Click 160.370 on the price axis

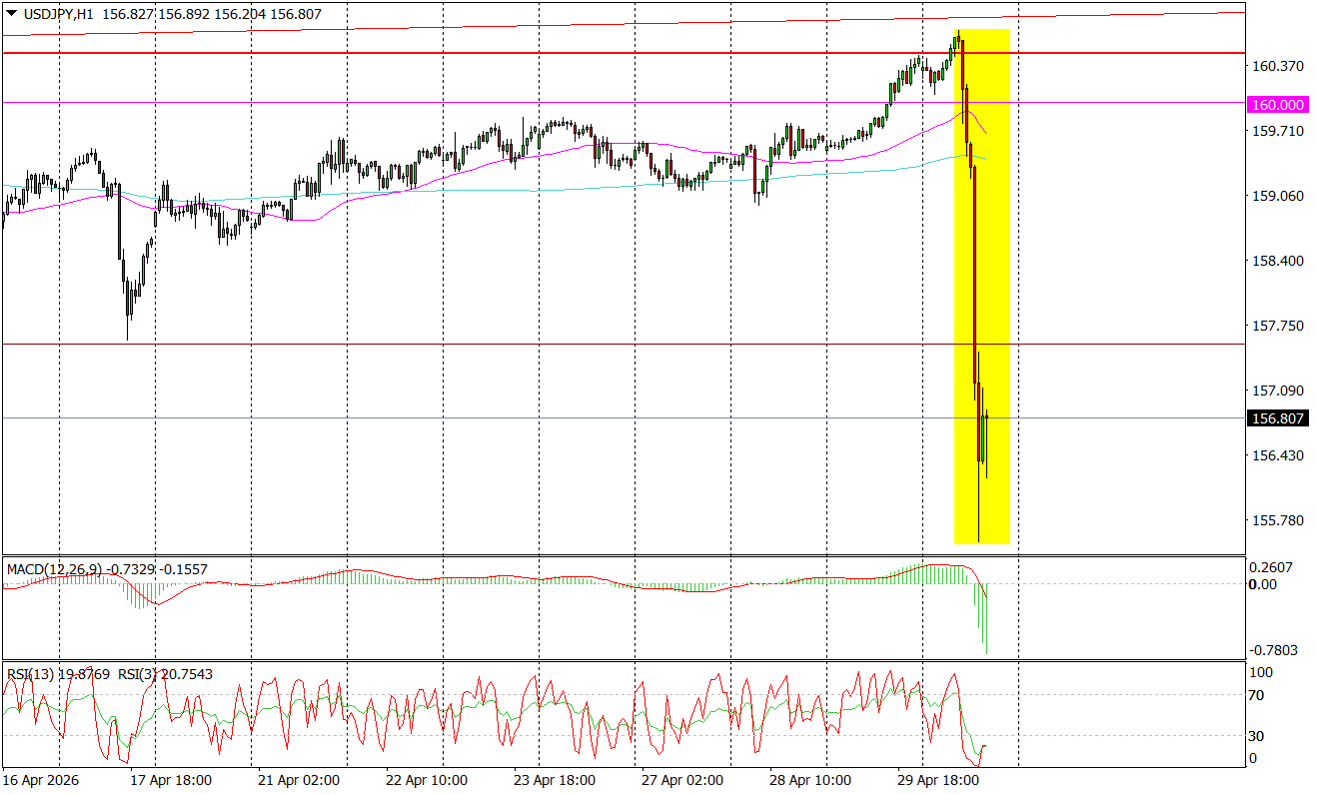(x=1277, y=66)
